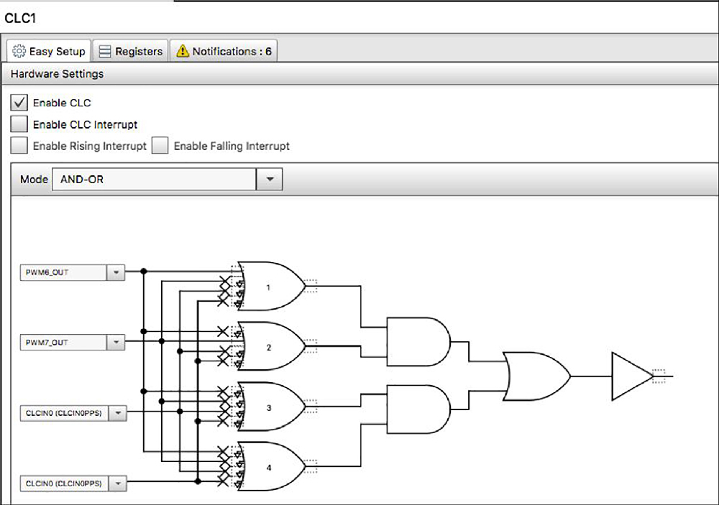Click the output buffer triangle
719x505 pixels.
[x=632, y=376]
